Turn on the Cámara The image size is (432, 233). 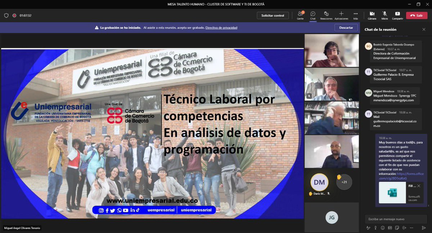pos(372,15)
